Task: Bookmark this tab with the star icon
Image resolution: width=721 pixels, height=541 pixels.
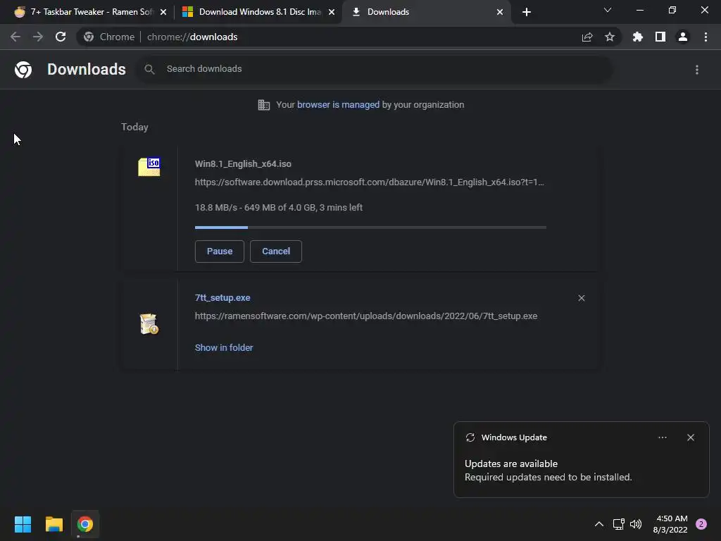Action: click(x=610, y=37)
